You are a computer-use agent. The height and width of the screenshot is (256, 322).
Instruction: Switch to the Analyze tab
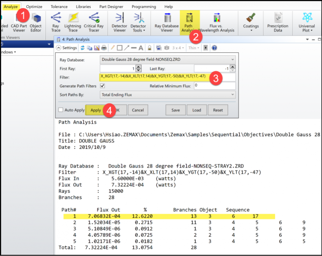[11, 7]
